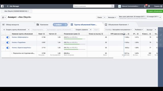Open the Фильтры dropdown
This screenshot has height=91, width=163.
click(112, 17)
